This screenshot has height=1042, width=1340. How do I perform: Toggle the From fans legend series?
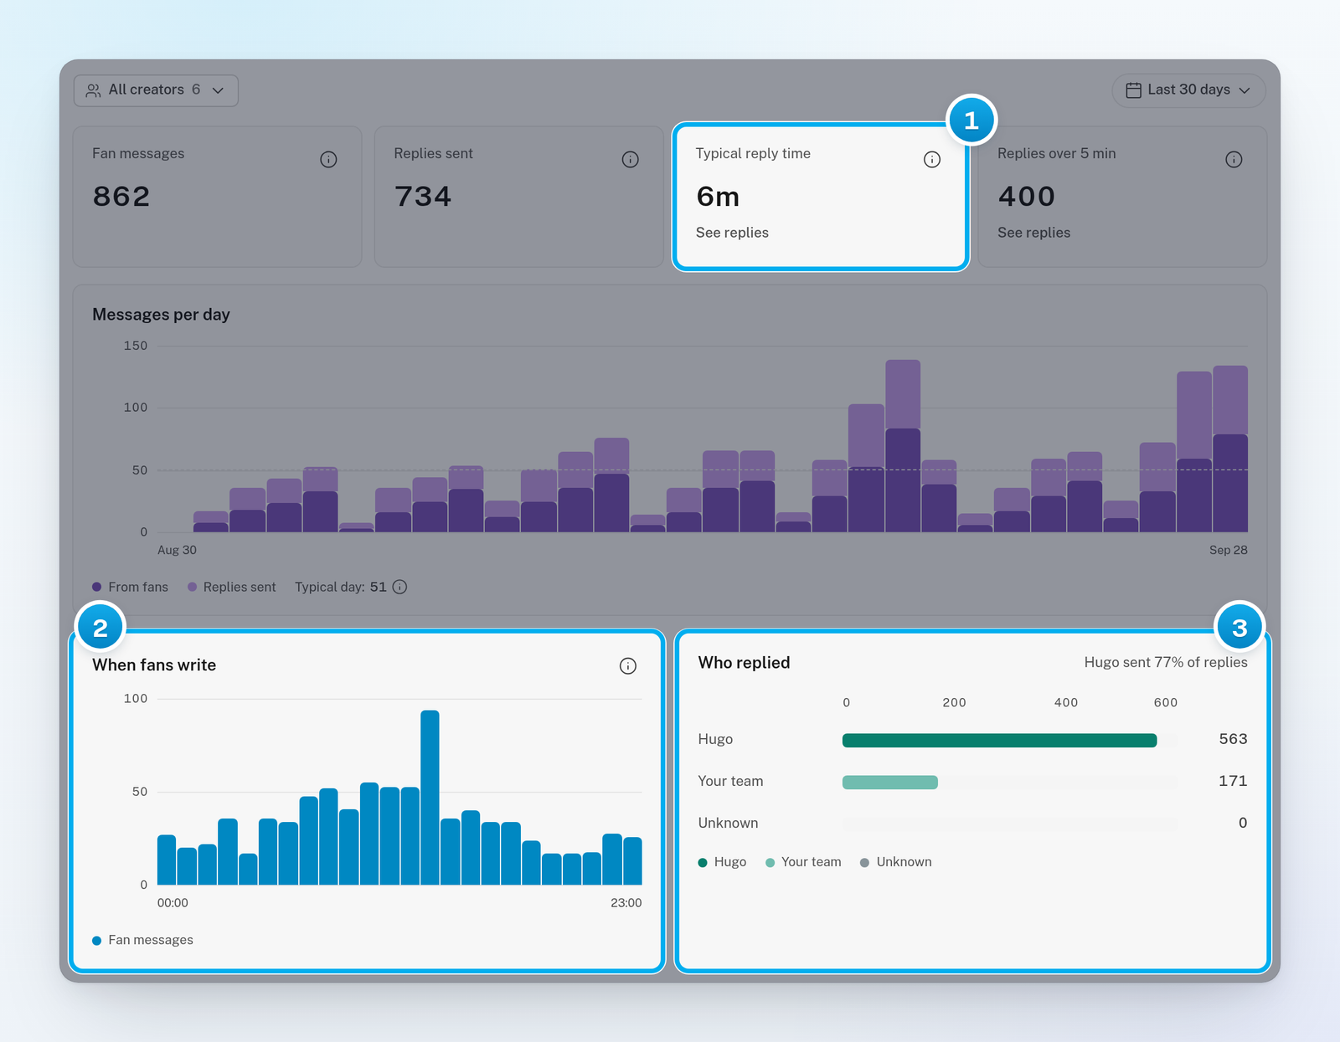coord(130,587)
